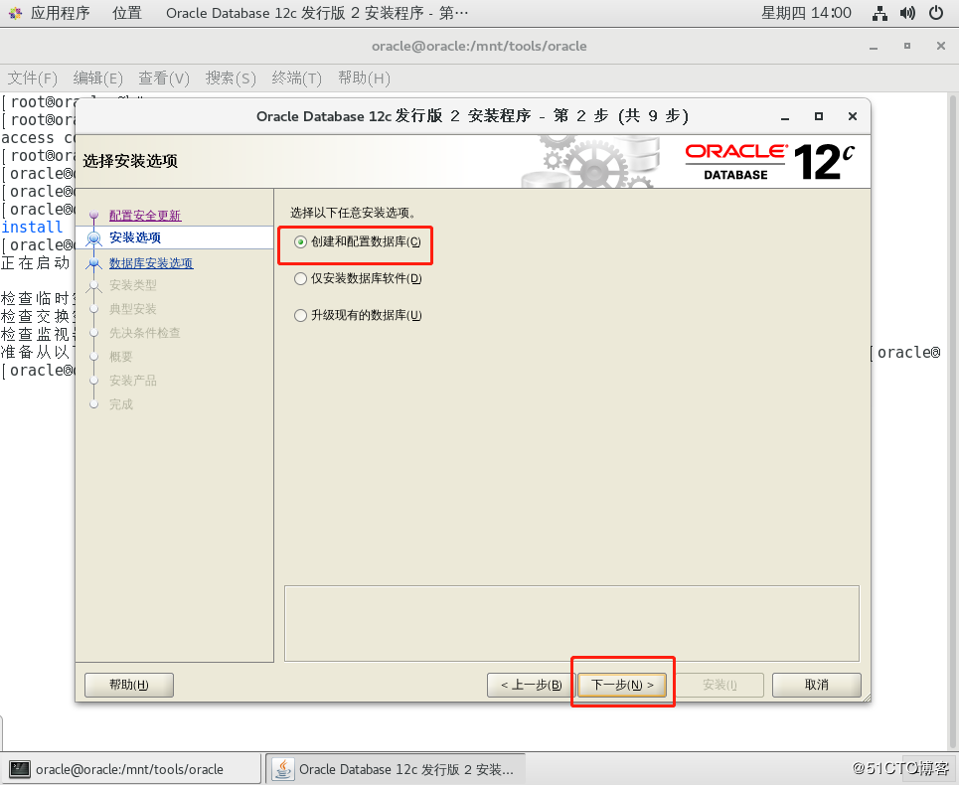The image size is (959, 785).
Task: Choose the 仅安装数据库软件 radio option
Action: 358,279
